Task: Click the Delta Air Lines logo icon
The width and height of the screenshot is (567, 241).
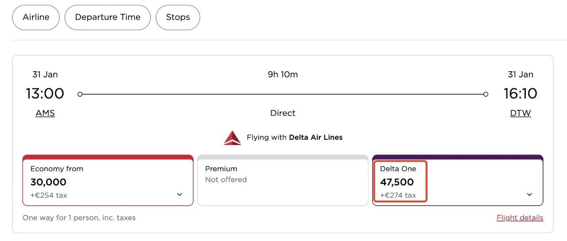Action: [x=232, y=138]
